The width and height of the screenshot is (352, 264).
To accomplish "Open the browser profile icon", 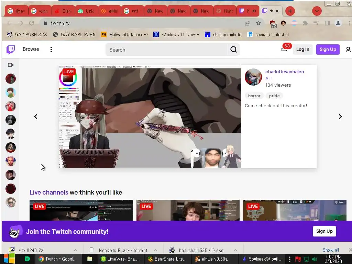I will 338,23.
